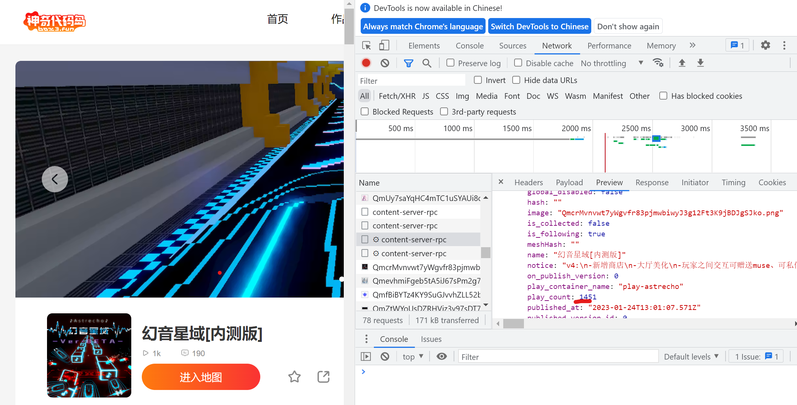This screenshot has width=797, height=405.
Task: Toggle the network filter funnel icon
Action: point(408,63)
